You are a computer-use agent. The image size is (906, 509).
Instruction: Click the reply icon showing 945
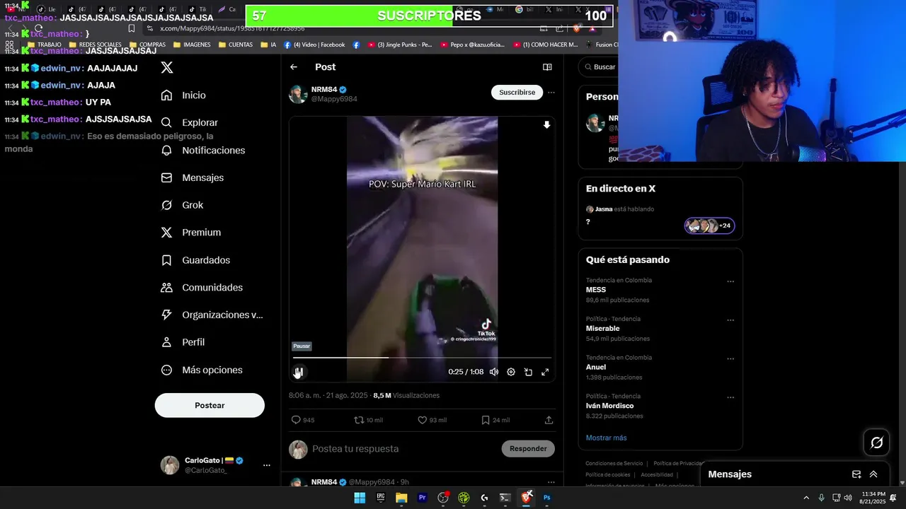[x=303, y=420]
